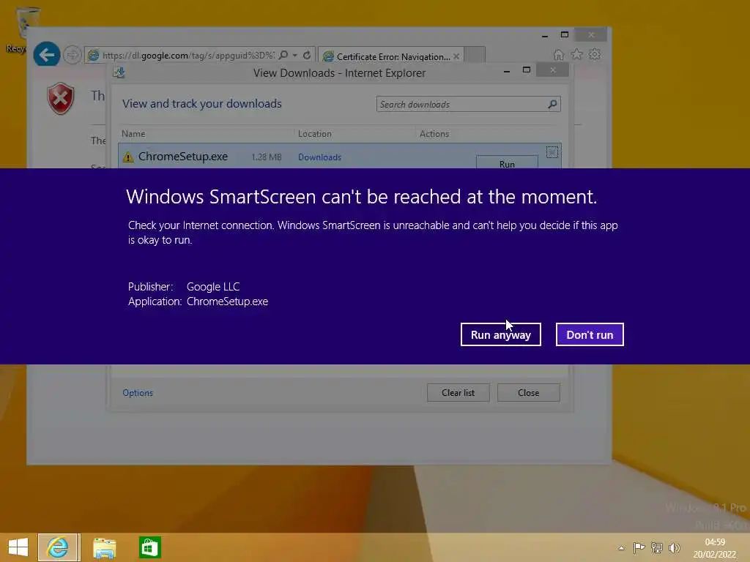This screenshot has width=750, height=562.
Task: Click Internet Explorer taskbar icon
Action: (x=58, y=547)
